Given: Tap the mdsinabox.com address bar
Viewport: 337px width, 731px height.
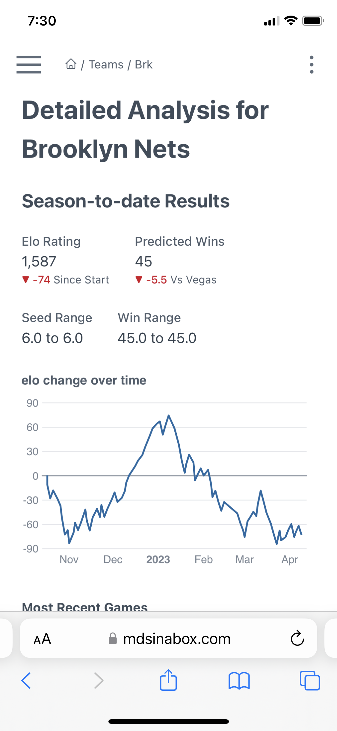Looking at the screenshot, I should click(x=176, y=639).
